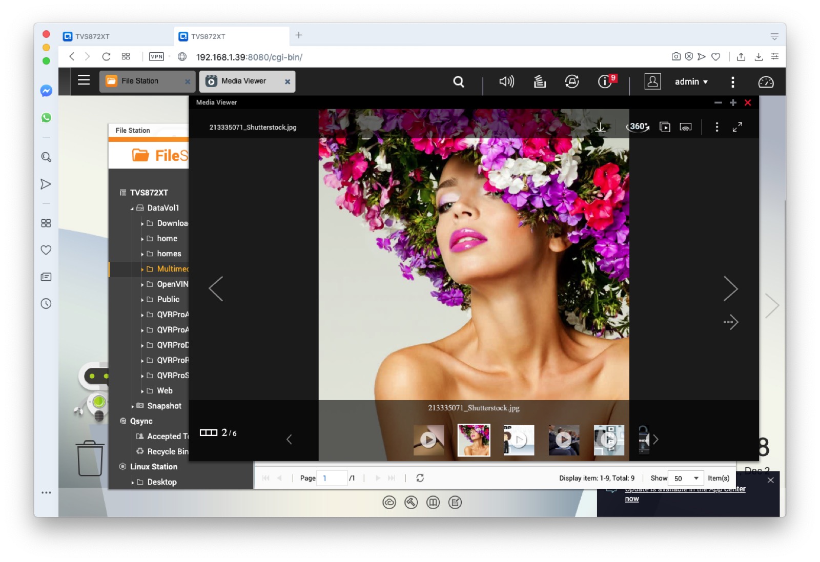Download the photo in Media Viewer
The image size is (820, 562).
pos(601,127)
